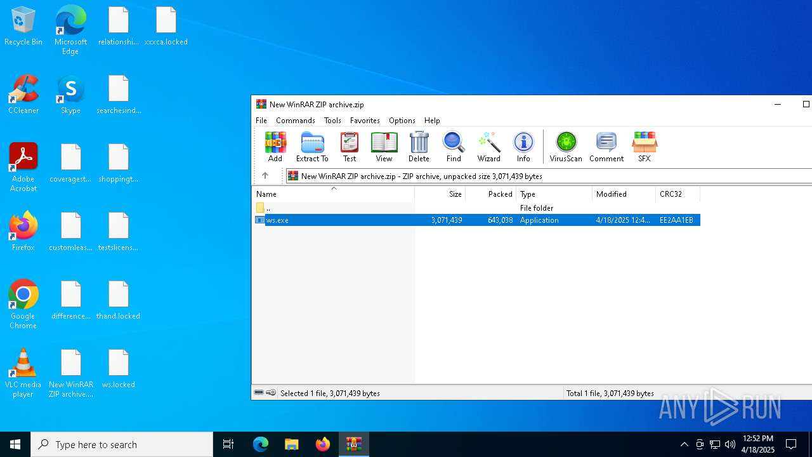This screenshot has height=457, width=812.
Task: Open File Explorer from the taskbar
Action: 291,444
